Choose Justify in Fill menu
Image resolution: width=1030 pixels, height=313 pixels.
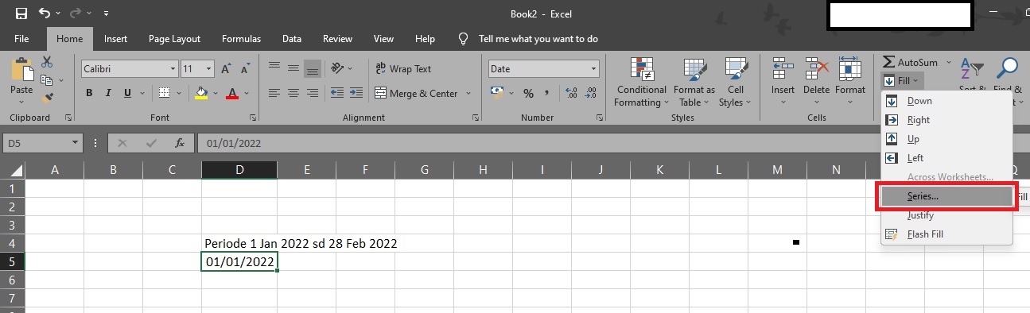point(946,215)
